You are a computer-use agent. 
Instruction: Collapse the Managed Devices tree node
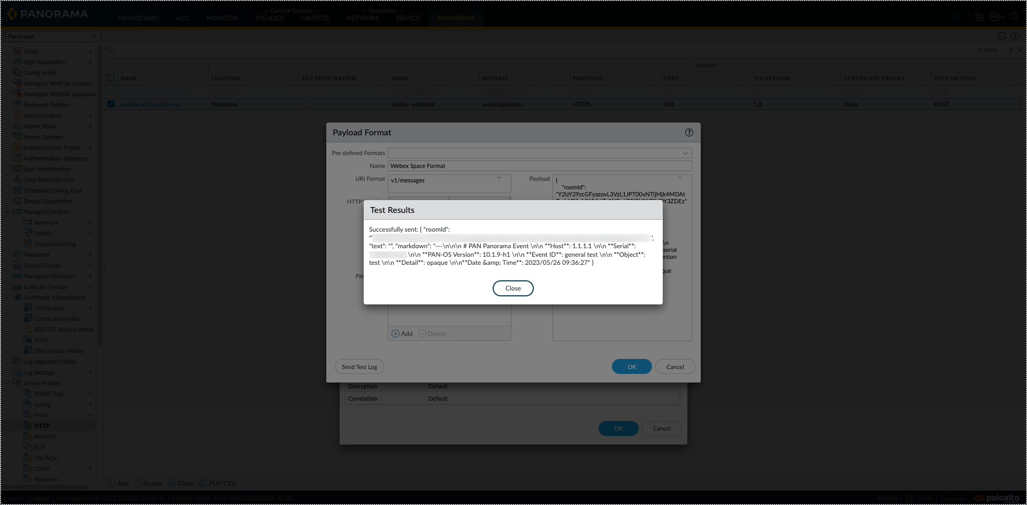8,212
